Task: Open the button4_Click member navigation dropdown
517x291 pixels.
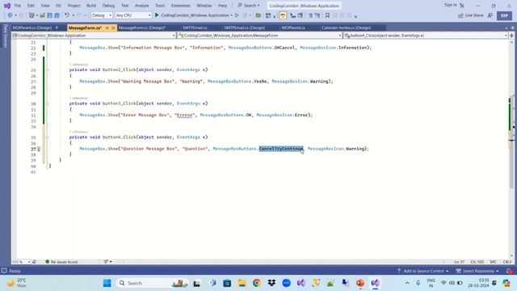Action: [x=426, y=36]
